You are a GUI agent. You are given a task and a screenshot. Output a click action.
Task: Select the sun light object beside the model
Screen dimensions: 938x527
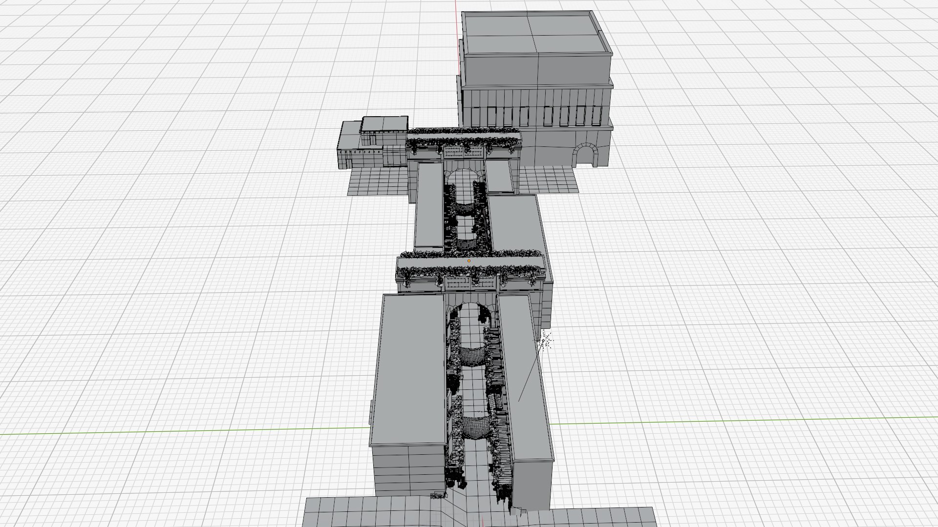pyautogui.click(x=544, y=340)
